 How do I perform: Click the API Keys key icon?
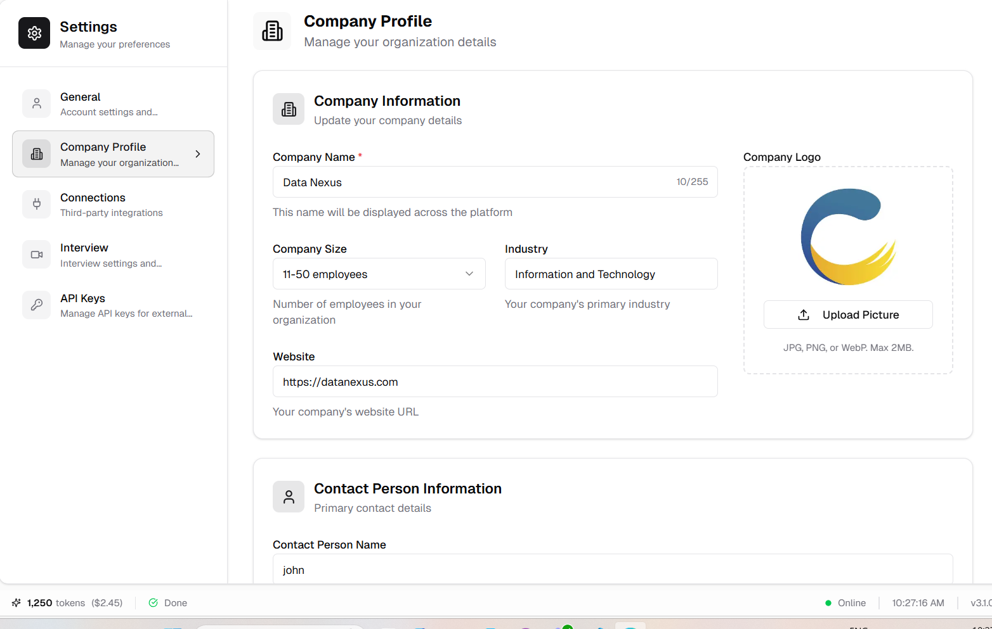point(36,305)
